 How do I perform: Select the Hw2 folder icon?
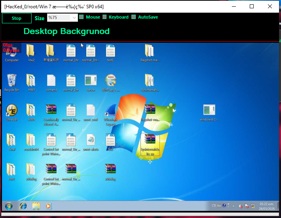(31, 51)
